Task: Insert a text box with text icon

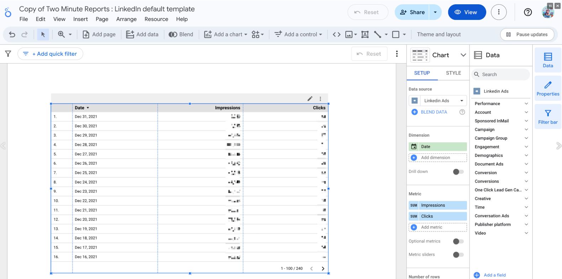Action: coord(365,34)
